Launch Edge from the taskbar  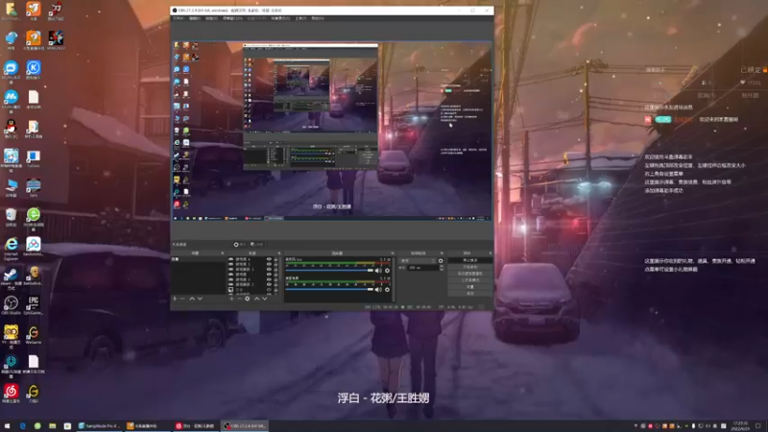pos(22,426)
